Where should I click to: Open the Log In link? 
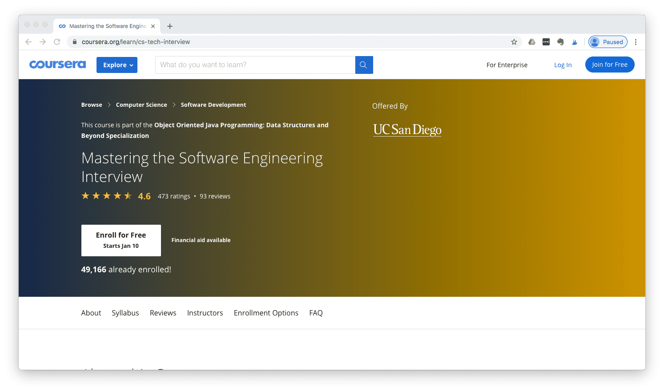(563, 65)
